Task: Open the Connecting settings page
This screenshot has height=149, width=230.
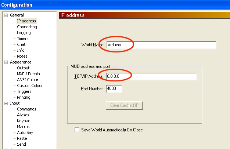Action: pos(27,27)
